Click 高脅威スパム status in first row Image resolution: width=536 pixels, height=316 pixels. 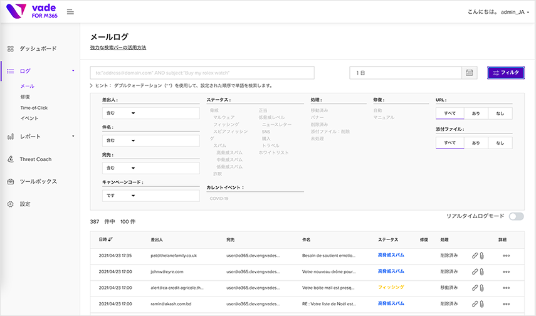point(391,255)
